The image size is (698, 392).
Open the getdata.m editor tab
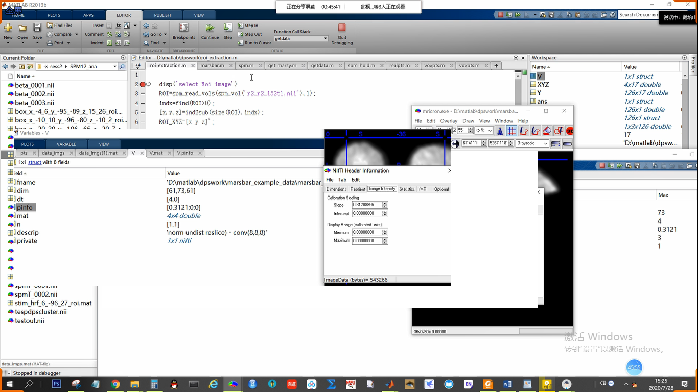(x=322, y=65)
